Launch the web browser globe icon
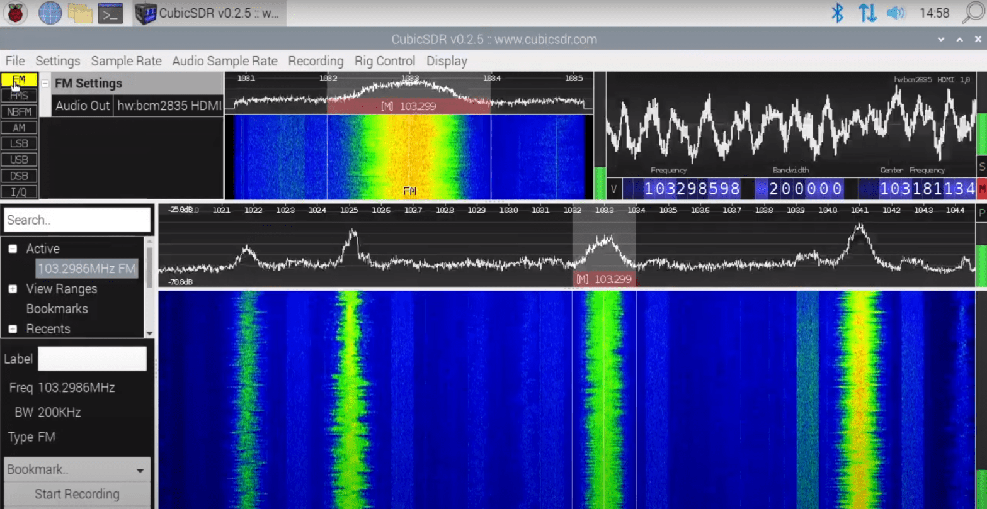The width and height of the screenshot is (987, 509). 50,13
